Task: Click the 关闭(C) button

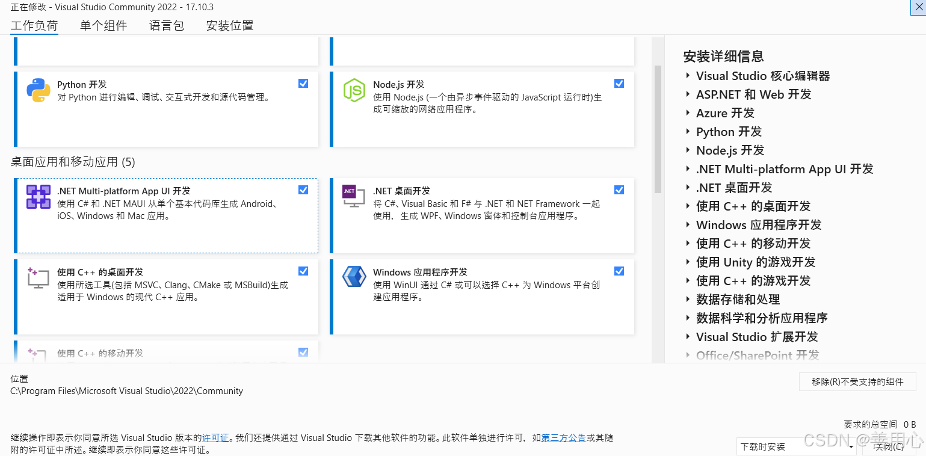Action: (x=889, y=446)
